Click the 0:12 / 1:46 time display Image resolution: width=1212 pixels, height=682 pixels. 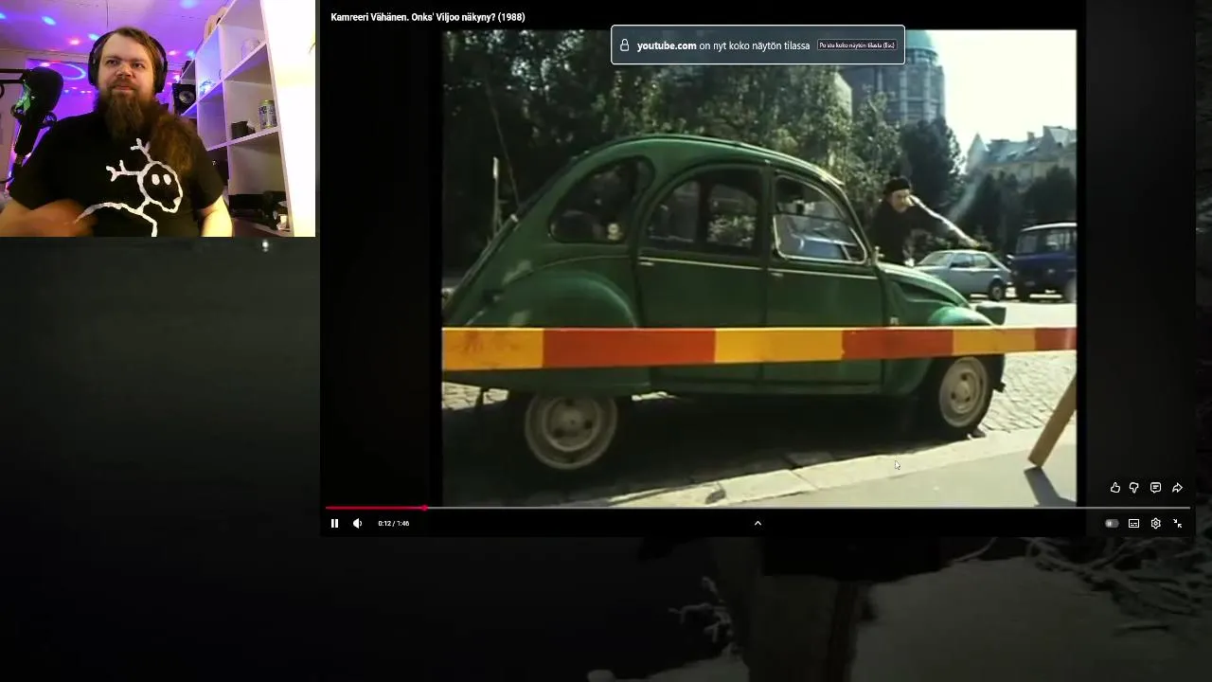[393, 523]
